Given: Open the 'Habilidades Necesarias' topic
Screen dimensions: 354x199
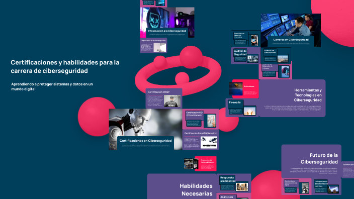Looking at the screenshot, I should pyautogui.click(x=182, y=186).
